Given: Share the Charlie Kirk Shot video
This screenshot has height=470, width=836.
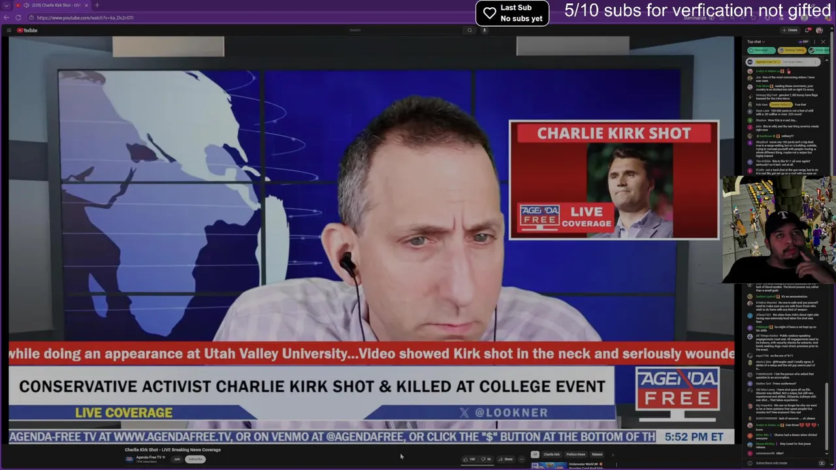Looking at the screenshot, I should pyautogui.click(x=506, y=459).
